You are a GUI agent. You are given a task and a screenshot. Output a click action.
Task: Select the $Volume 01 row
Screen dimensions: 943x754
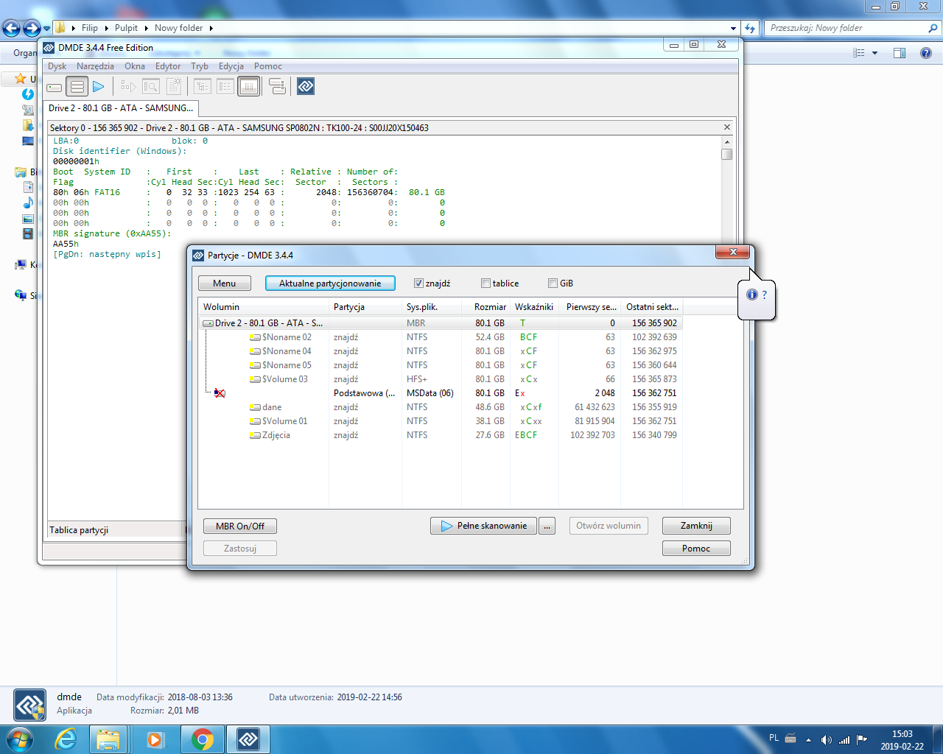441,421
